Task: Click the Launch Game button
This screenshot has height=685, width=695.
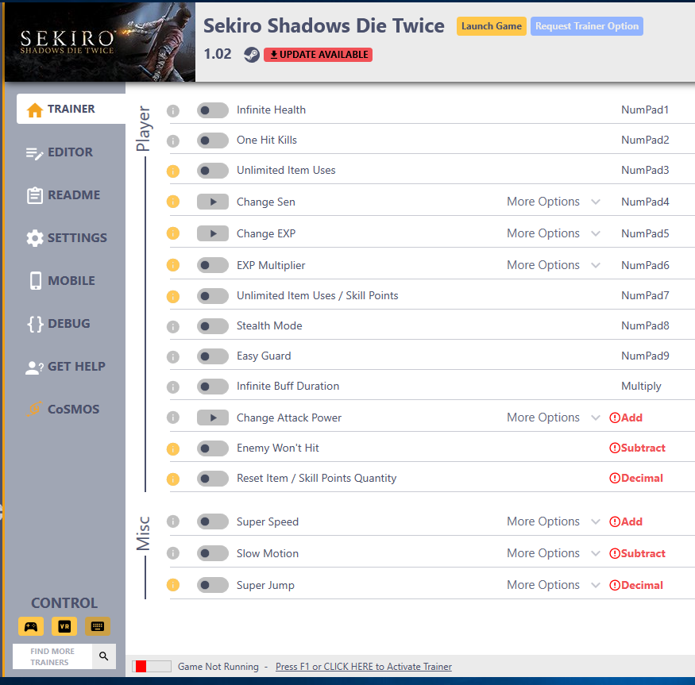Action: click(491, 26)
